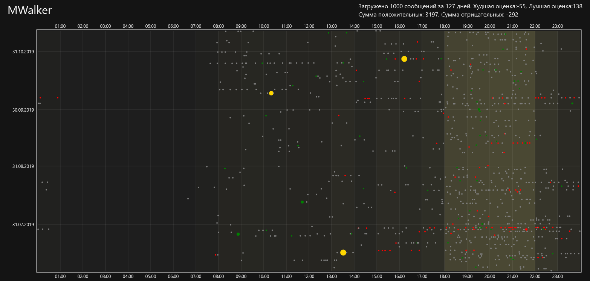Image resolution: width=590 pixels, height=281 pixels.
Task: Click the 22:00 label on the bottom axis
Action: click(x=535, y=276)
